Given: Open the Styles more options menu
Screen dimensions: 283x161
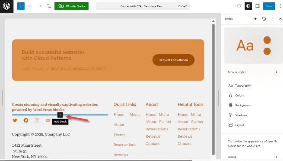Looking at the screenshot, I should (x=272, y=19).
